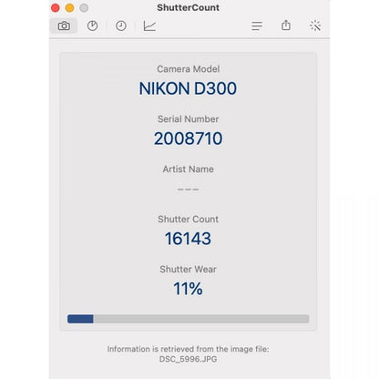Open the list lines toolbar icon
The width and height of the screenshot is (379, 379).
click(x=257, y=26)
